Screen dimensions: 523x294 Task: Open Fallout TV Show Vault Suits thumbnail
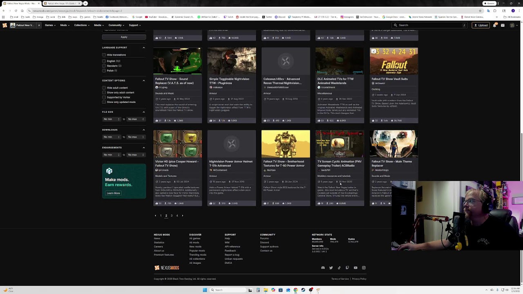(394, 61)
